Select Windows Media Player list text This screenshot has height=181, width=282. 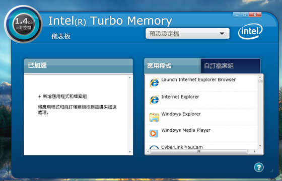tap(186, 130)
